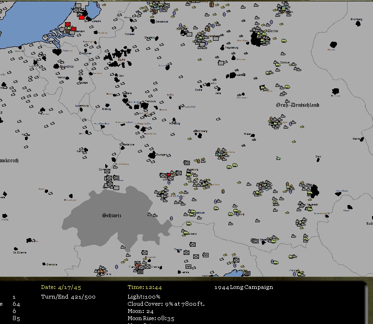Click the Eindhoven city label
This screenshot has height=324, width=373.
(85, 53)
